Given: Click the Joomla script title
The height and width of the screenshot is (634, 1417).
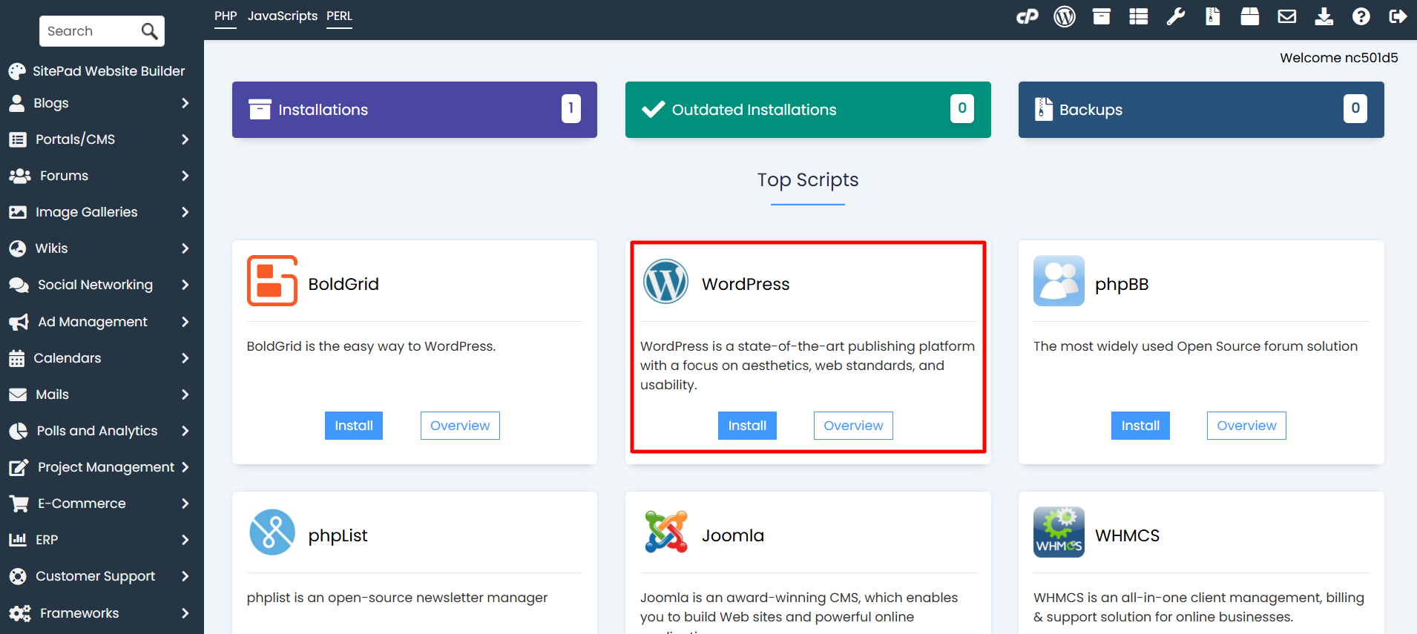Looking at the screenshot, I should coord(733,535).
